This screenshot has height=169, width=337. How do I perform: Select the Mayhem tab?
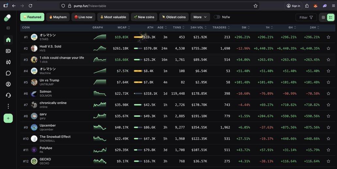click(x=57, y=17)
